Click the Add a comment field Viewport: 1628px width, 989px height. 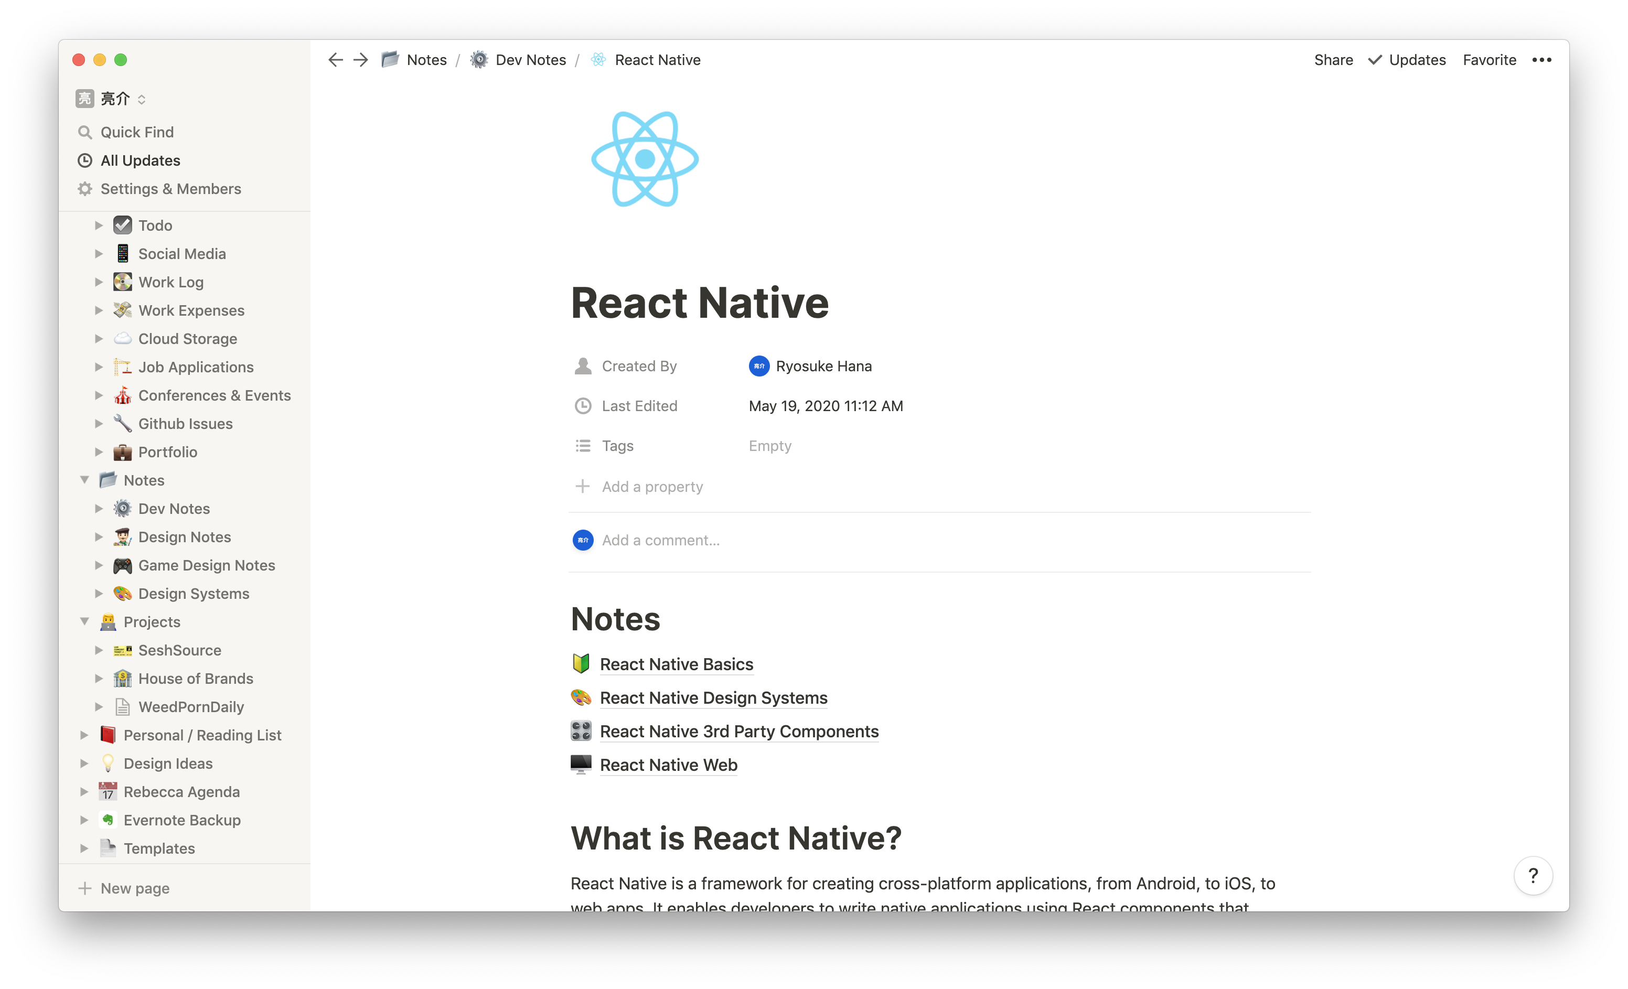[661, 540]
